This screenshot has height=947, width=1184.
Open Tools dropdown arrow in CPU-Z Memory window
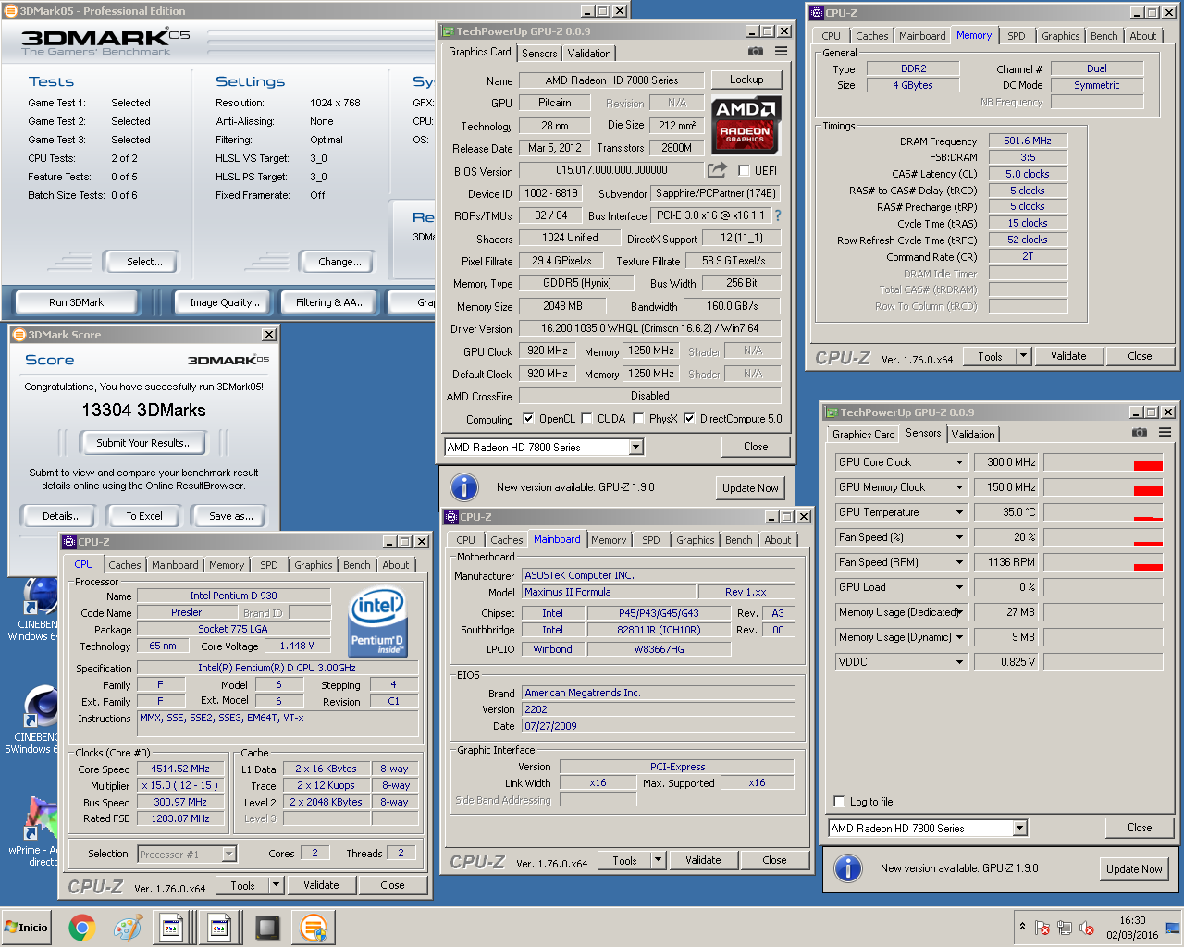1023,356
